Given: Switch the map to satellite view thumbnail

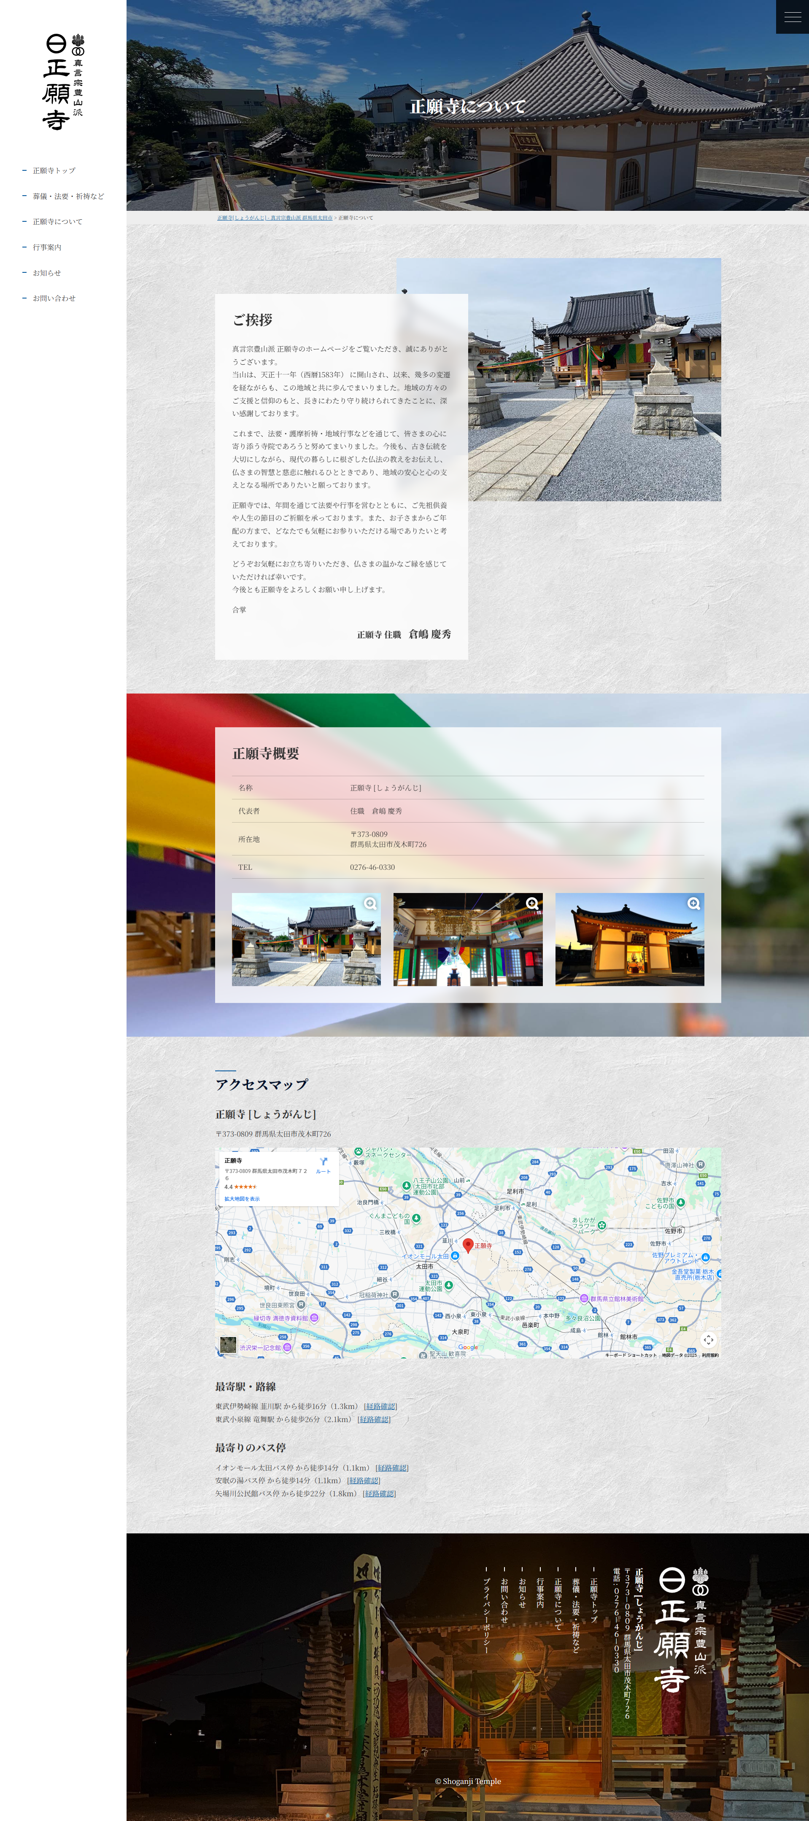Looking at the screenshot, I should tap(228, 1345).
